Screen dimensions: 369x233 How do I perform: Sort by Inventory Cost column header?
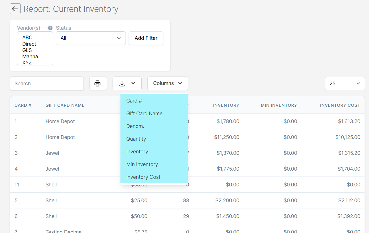[340, 105]
